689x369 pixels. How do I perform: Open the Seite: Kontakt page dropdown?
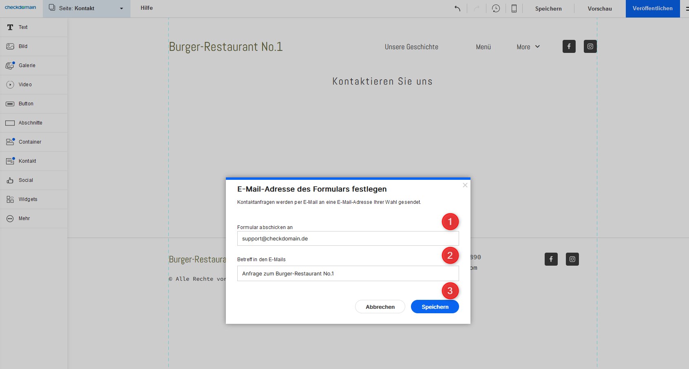(x=86, y=9)
